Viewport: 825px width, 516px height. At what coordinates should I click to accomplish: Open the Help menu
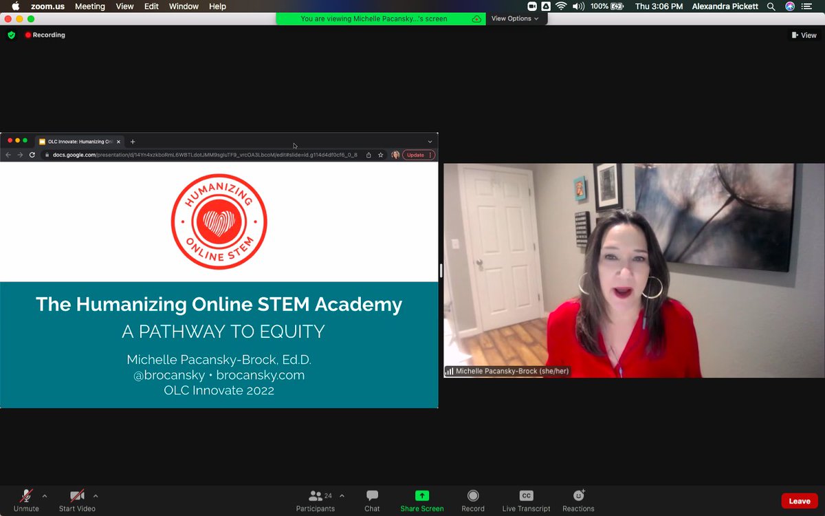point(217,6)
